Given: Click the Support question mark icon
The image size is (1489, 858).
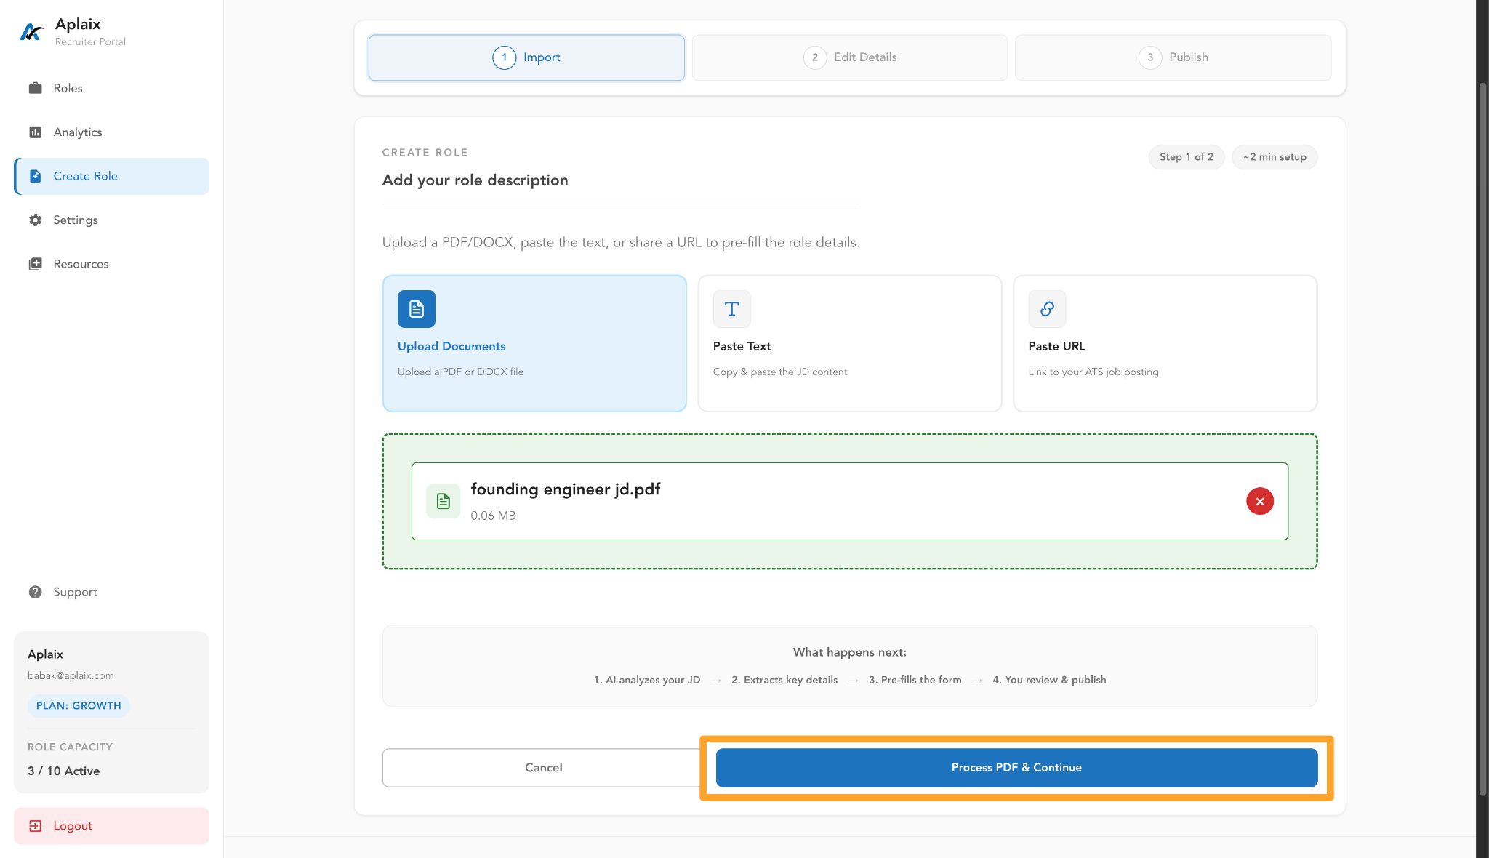Looking at the screenshot, I should coord(35,592).
